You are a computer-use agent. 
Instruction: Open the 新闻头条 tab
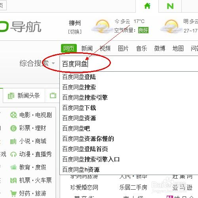click(x=24, y=95)
